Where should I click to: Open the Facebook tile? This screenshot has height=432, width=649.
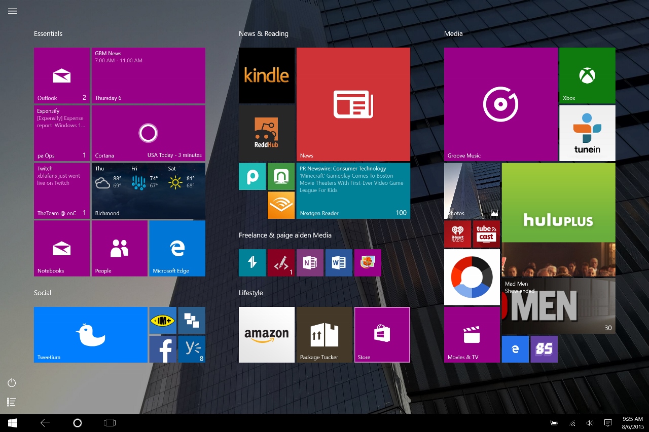pyautogui.click(x=163, y=349)
